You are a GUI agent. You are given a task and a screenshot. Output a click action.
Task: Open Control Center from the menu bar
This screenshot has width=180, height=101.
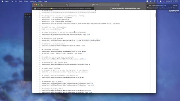(x=161, y=1)
